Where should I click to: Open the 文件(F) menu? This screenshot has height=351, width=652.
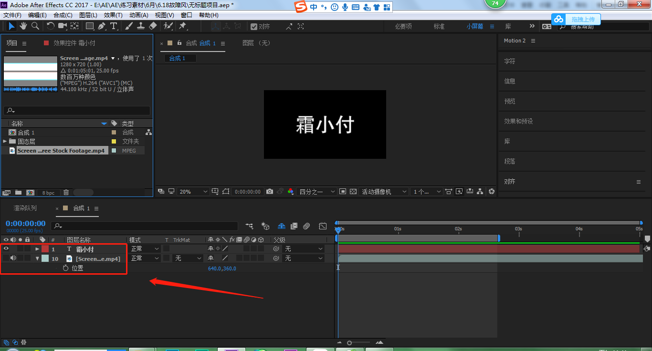[12, 15]
